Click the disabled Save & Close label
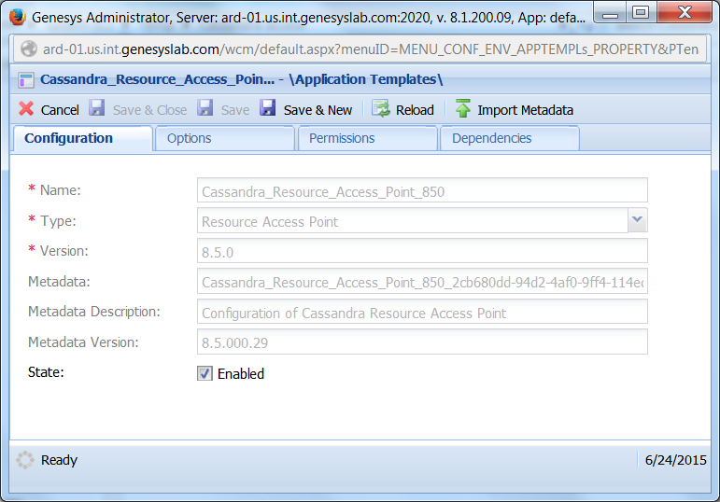 point(149,110)
